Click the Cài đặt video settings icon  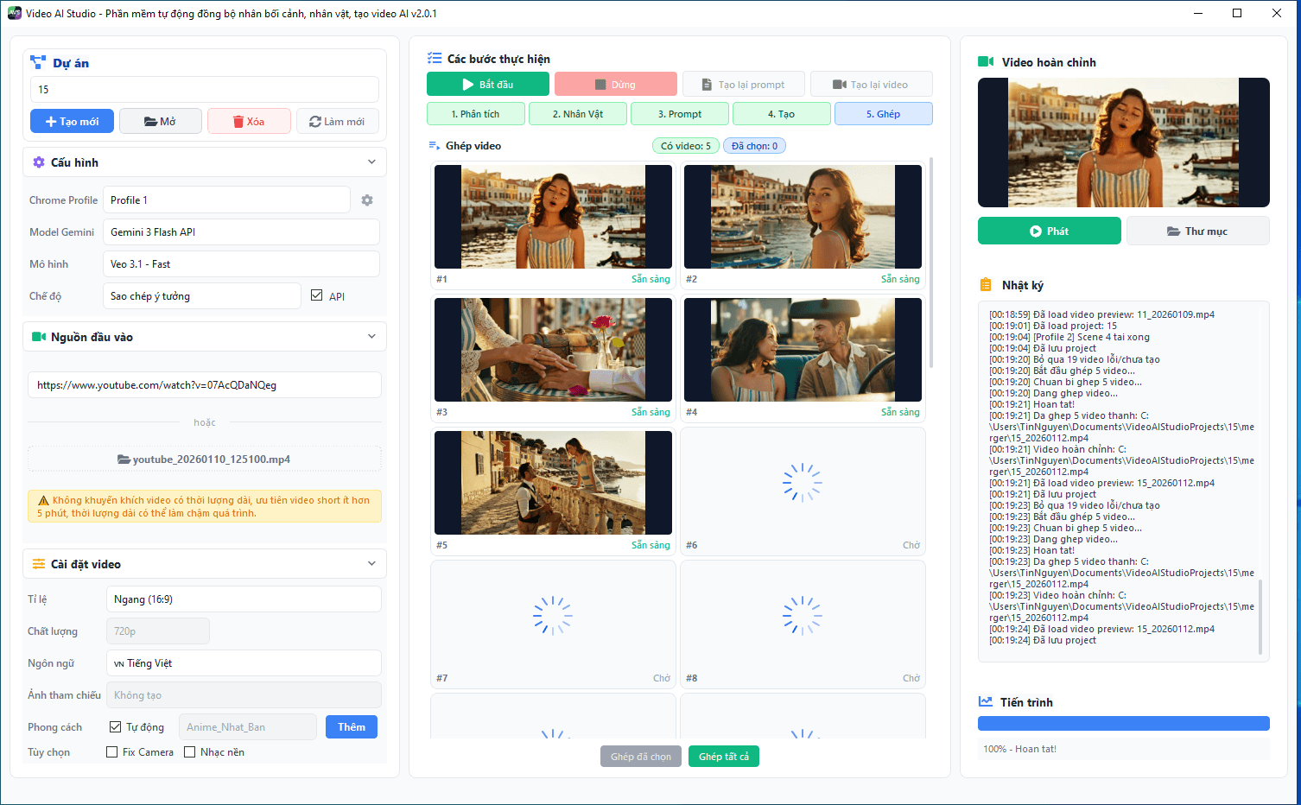point(38,563)
